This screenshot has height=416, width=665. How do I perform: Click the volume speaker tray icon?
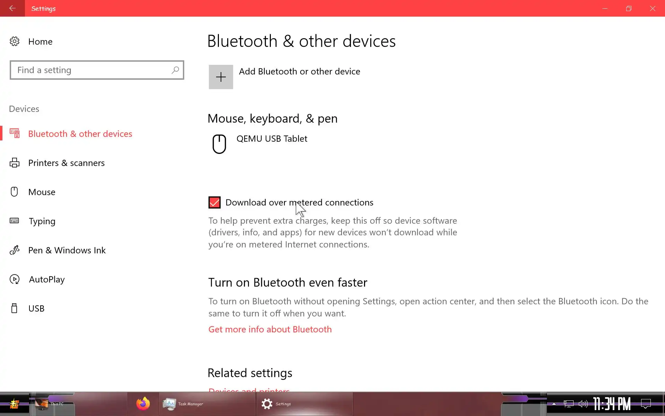coord(583,404)
